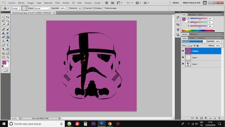Select the Eraser tool
The image size is (225, 127).
click(4, 37)
